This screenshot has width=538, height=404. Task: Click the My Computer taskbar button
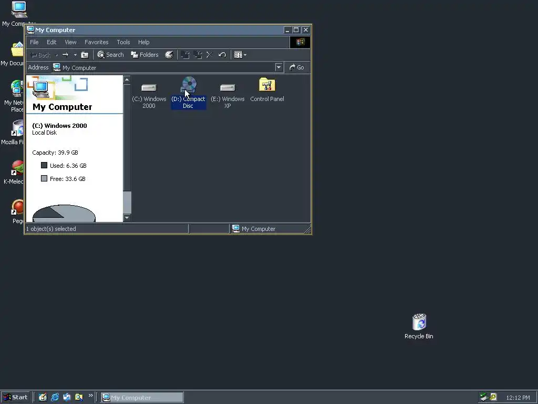(142, 398)
